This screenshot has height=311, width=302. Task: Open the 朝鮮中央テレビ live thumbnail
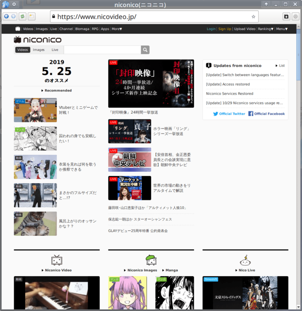[130, 160]
